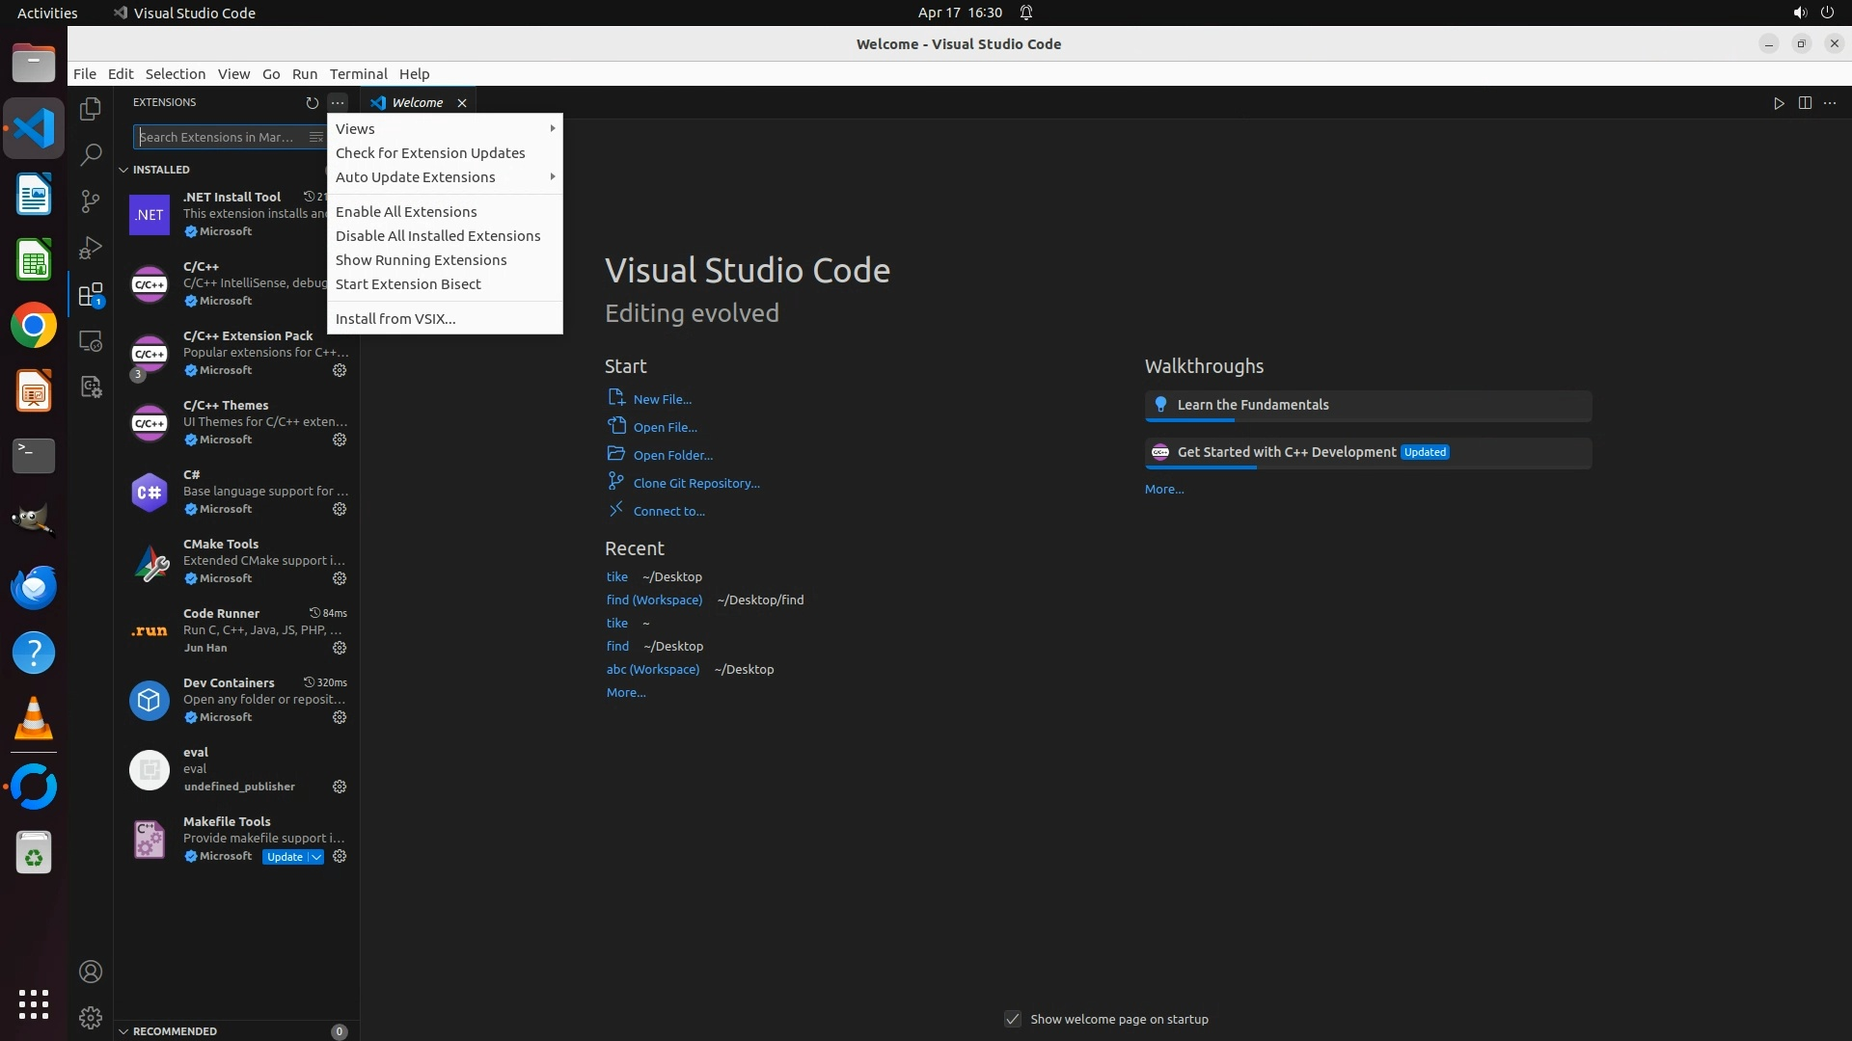The height and width of the screenshot is (1041, 1852).
Task: Open the Explorer view in activity bar
Action: [x=91, y=109]
